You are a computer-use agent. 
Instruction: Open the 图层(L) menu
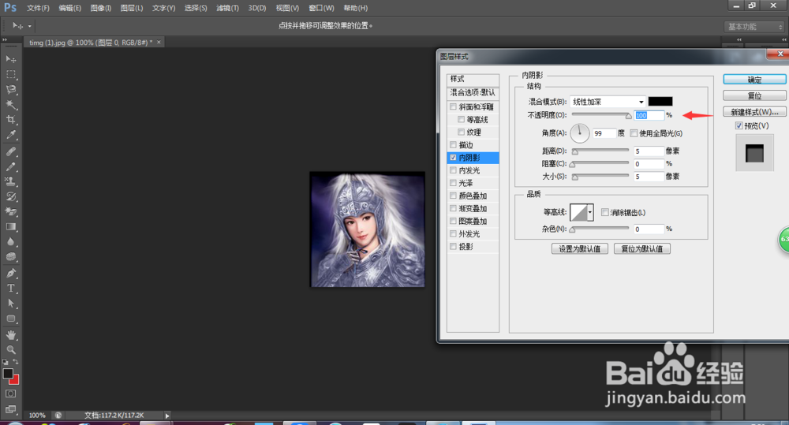132,8
